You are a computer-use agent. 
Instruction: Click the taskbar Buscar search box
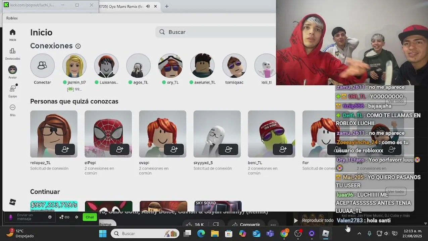click(x=145, y=233)
